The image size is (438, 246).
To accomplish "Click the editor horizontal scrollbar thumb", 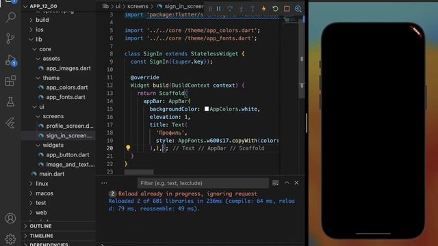I will (x=139, y=172).
